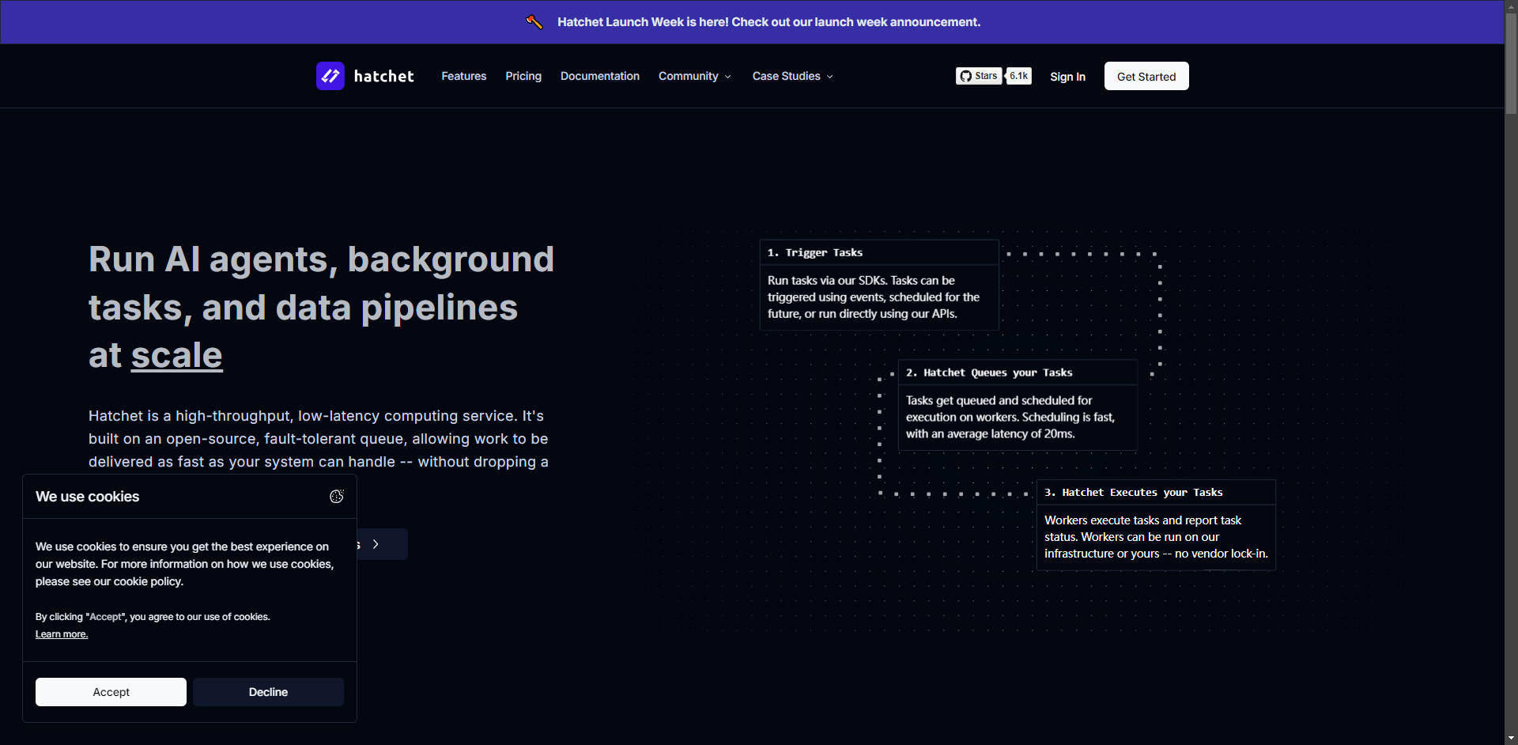Click the cookie icon in consent dialog
1518x745 pixels.
click(337, 497)
